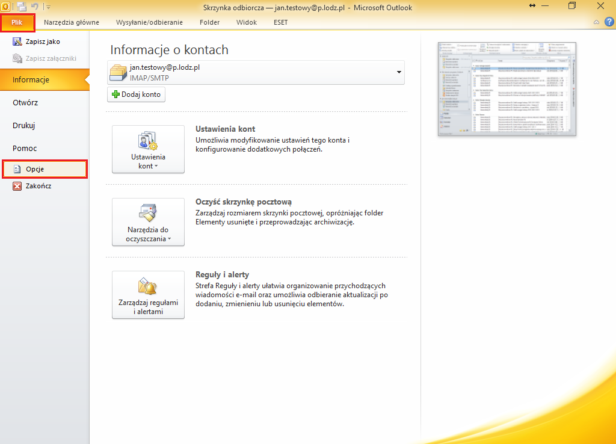Click the red Zakończ exit icon
The height and width of the screenshot is (444, 616).
point(17,187)
